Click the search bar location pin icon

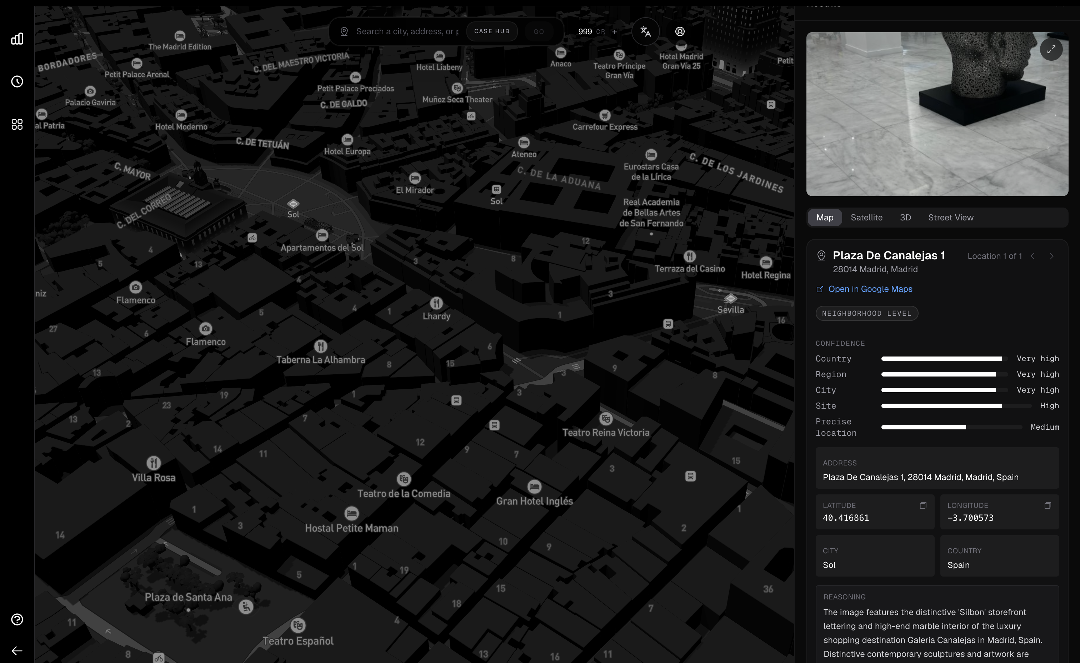pos(344,31)
